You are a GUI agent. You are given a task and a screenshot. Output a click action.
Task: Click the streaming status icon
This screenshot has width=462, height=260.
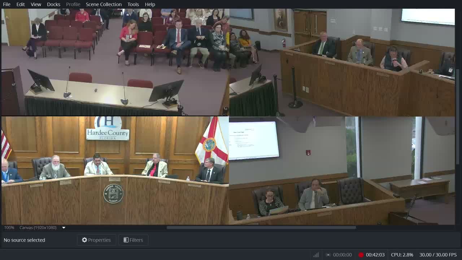coord(328,255)
